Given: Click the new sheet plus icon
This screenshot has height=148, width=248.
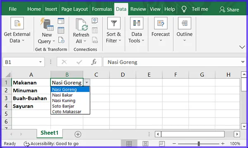Looking at the screenshot, I should coord(78,134).
